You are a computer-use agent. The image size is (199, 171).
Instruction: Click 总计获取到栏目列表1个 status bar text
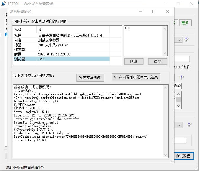pyautogui.click(x=25, y=167)
